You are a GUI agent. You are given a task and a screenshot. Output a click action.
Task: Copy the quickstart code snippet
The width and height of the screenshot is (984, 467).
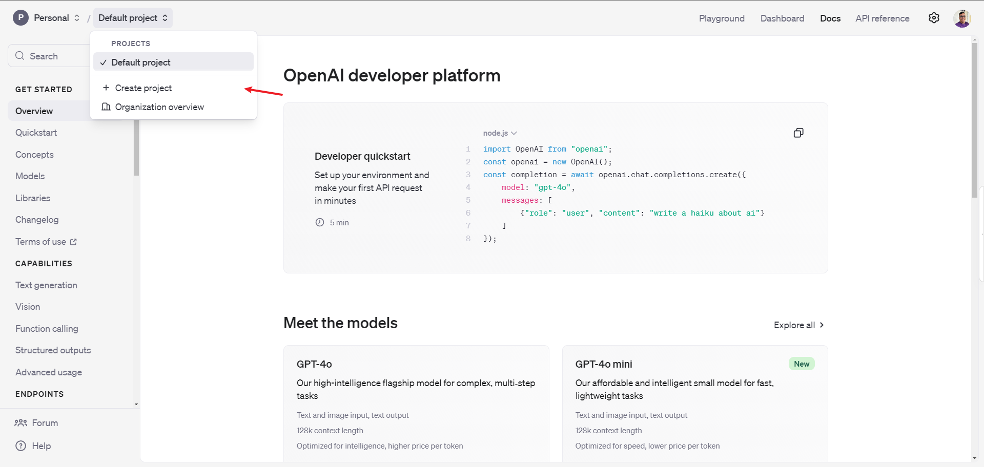[798, 133]
